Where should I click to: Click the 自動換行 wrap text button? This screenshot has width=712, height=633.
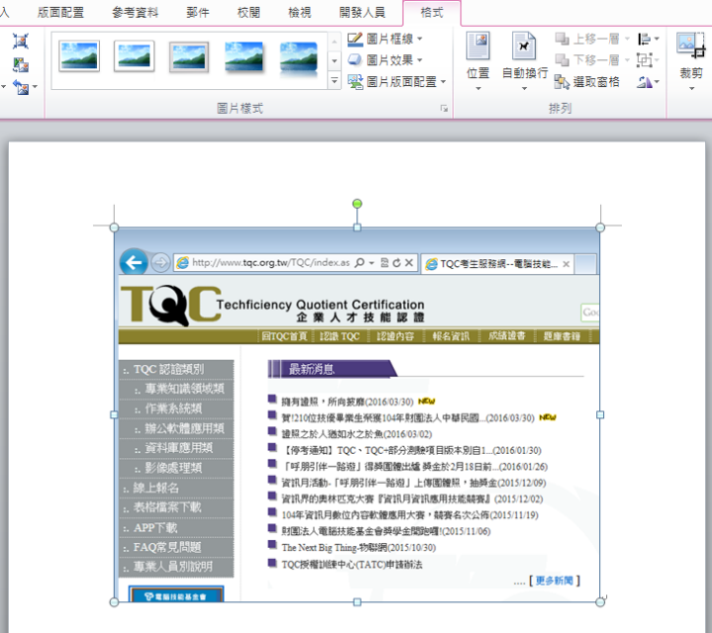click(524, 60)
